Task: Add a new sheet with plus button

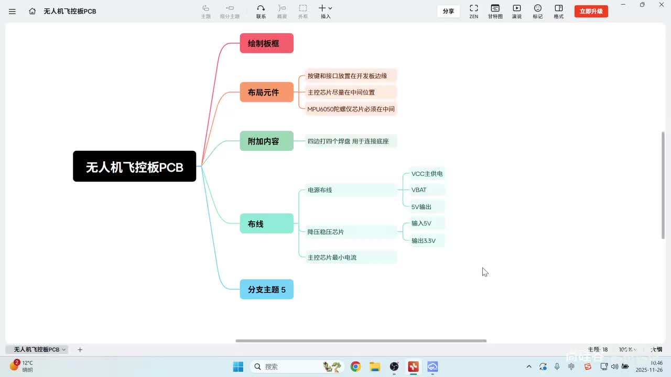Action: click(80, 349)
